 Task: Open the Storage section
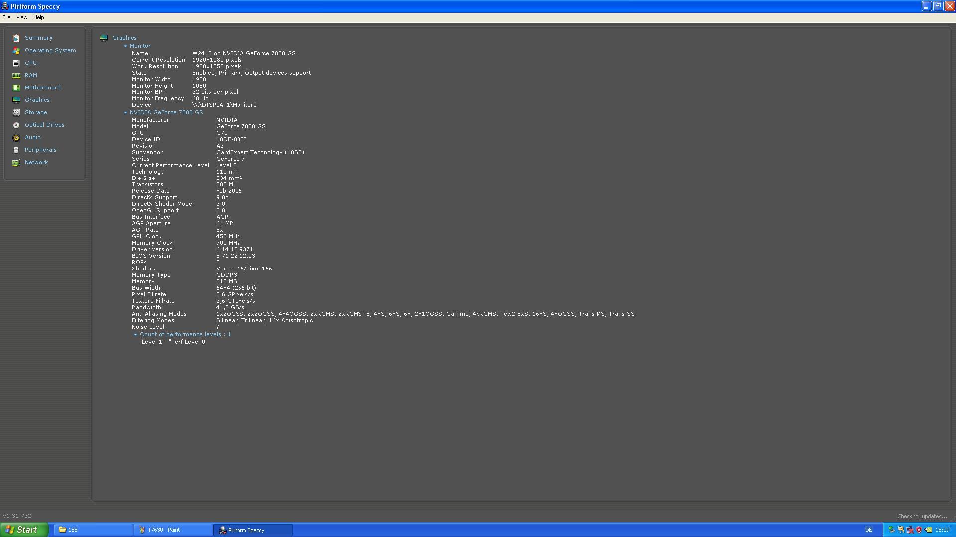pyautogui.click(x=36, y=112)
